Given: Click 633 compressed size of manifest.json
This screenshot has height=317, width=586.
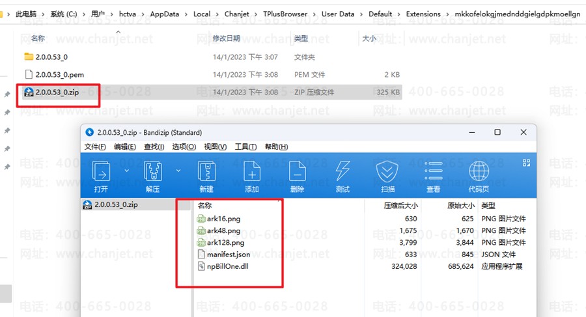Looking at the screenshot, I should point(411,255).
